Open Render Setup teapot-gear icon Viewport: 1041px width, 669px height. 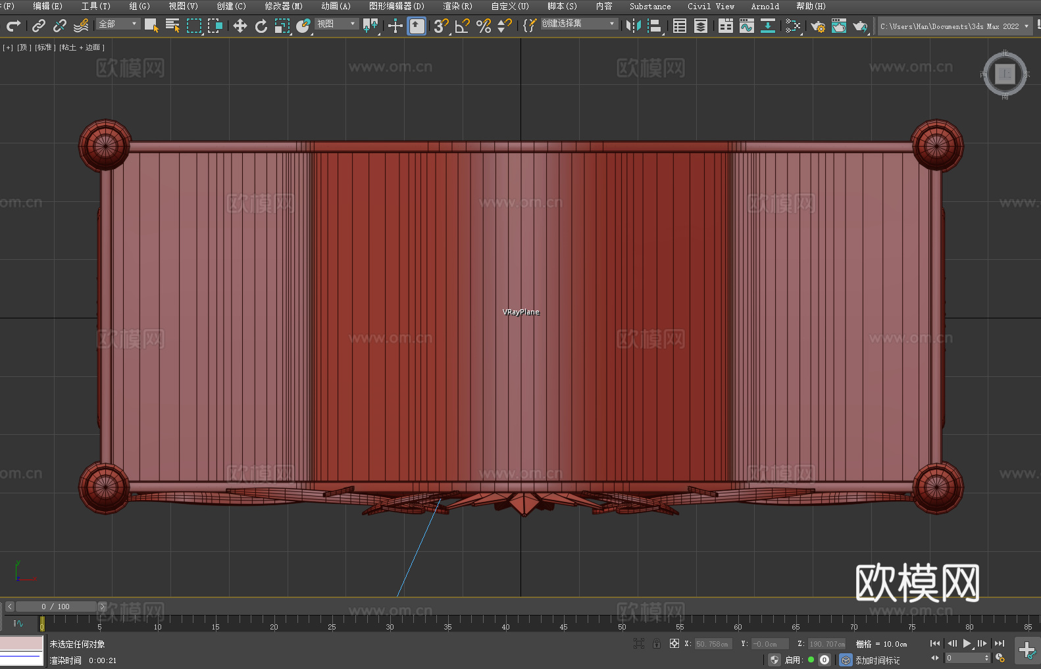[x=818, y=26]
